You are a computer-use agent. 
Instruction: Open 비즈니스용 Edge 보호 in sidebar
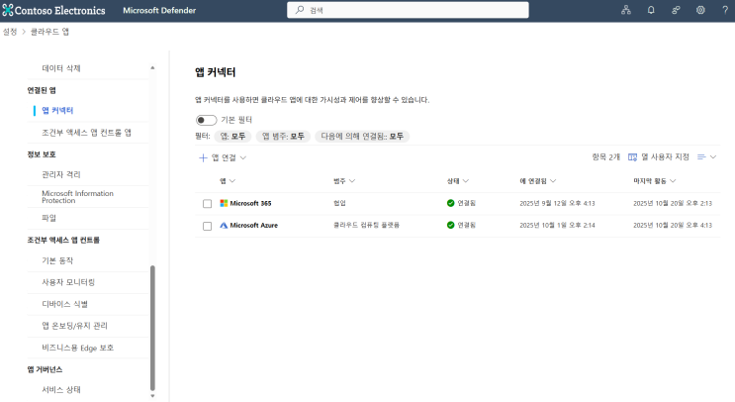point(78,348)
